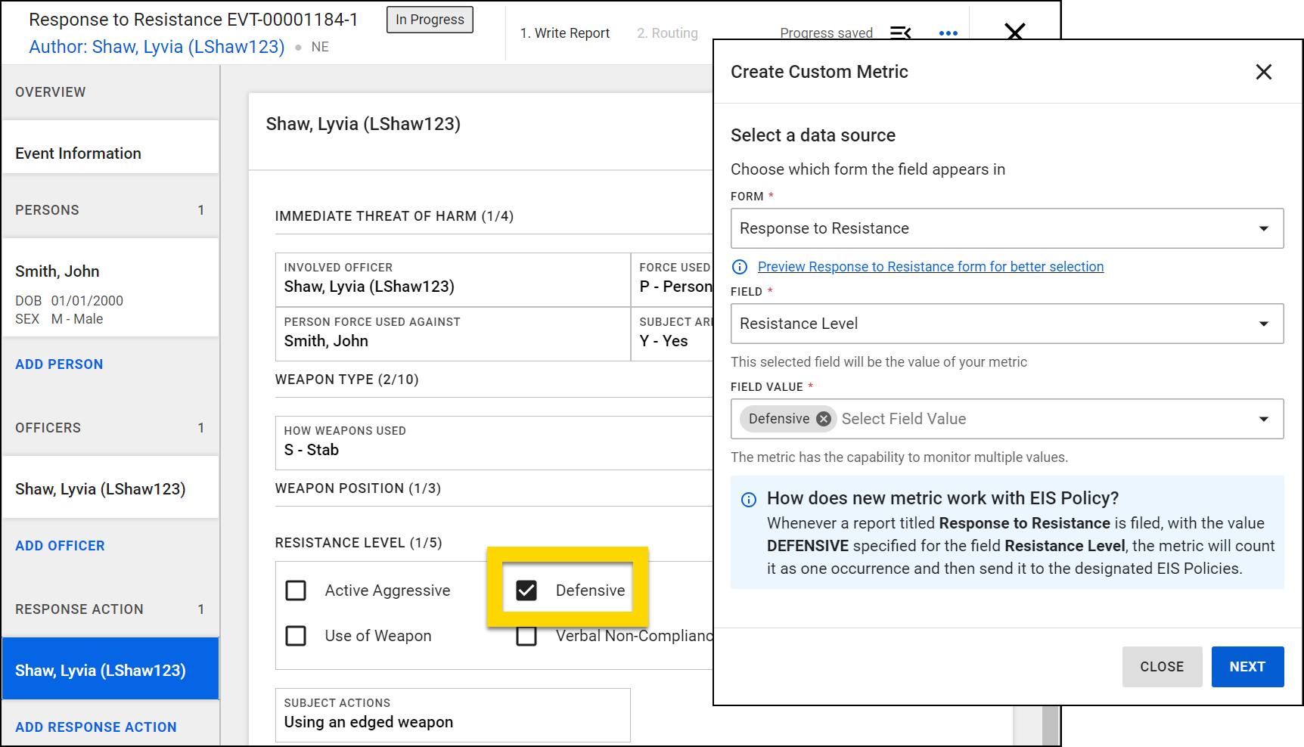1304x747 pixels.
Task: Expand the Form dropdown
Action: point(1263,228)
